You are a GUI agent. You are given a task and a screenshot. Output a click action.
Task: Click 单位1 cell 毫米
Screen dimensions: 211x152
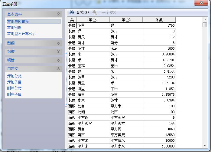tap(93, 100)
